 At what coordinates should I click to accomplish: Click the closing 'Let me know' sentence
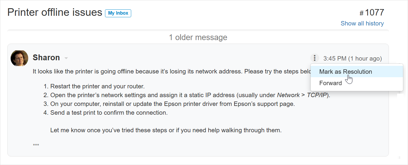[x=166, y=130]
